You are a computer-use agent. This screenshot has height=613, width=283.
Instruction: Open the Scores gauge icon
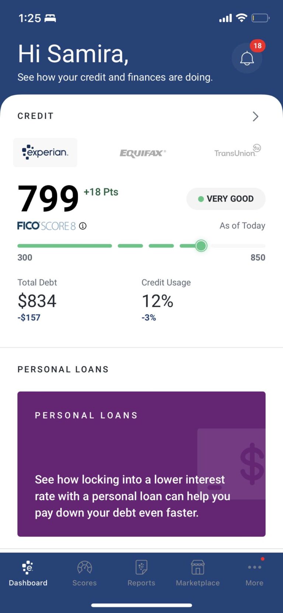[x=84, y=567]
